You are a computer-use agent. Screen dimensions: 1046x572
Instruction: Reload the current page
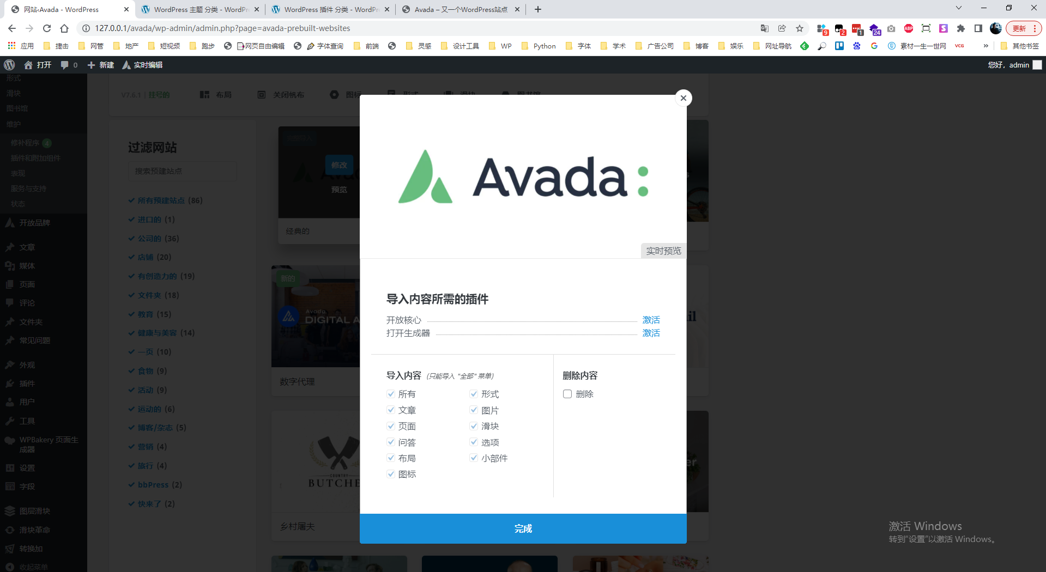coord(47,28)
